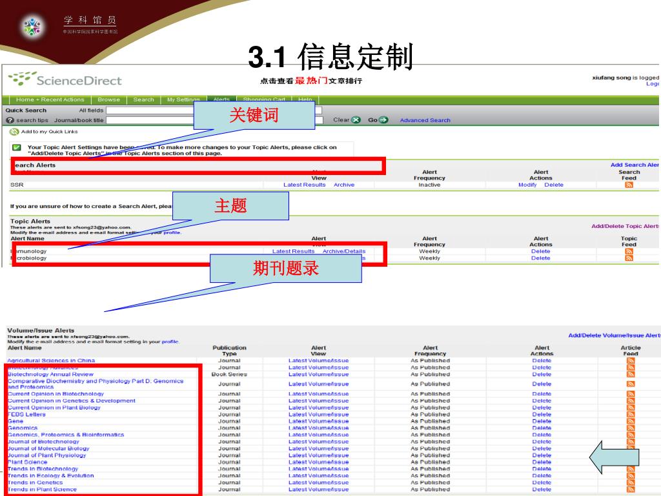View Latest Volume/Issue for Genomics
This screenshot has height=496, width=661.
318,428
